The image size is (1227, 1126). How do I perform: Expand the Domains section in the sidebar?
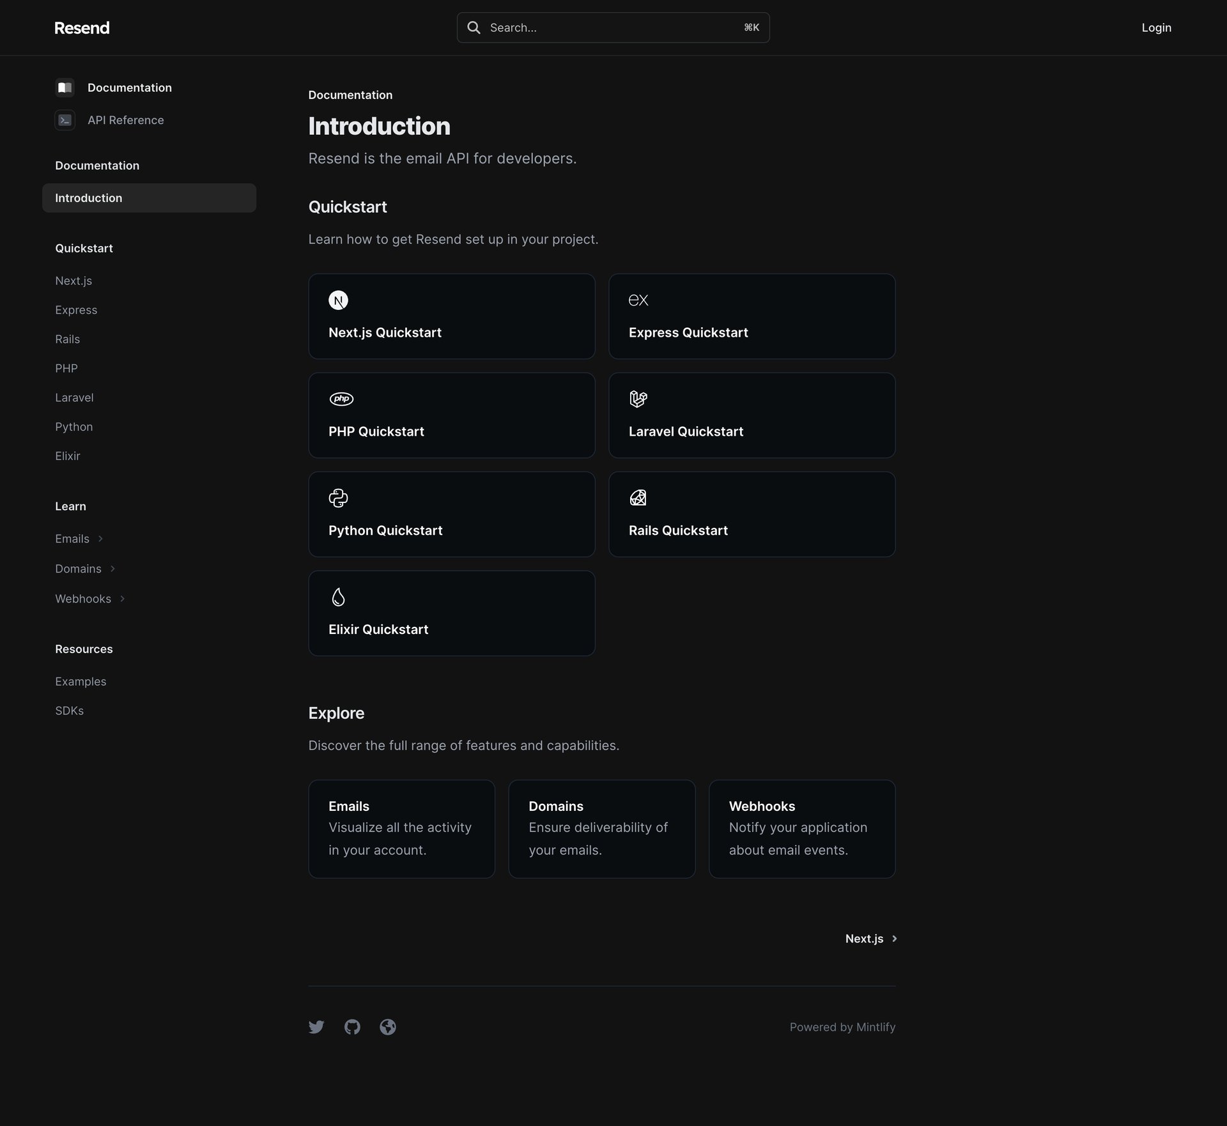78,568
